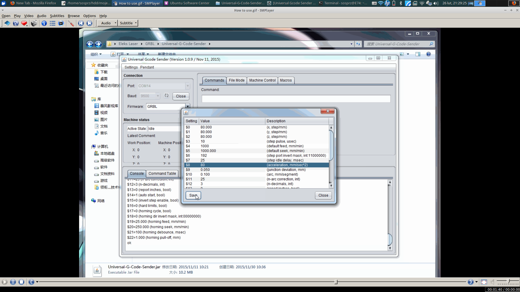Click the volume slider
Screen dimensions: 520x292
point(508,282)
